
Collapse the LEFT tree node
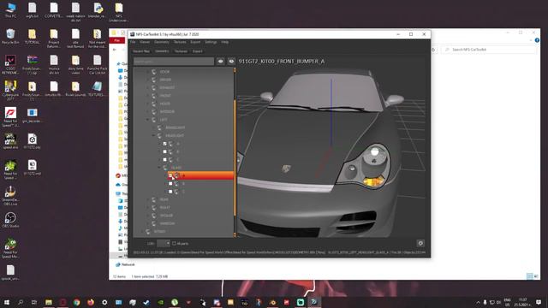(x=147, y=120)
